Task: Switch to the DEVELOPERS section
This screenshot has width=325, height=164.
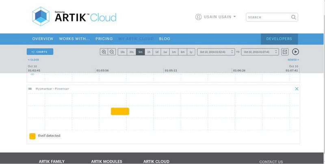Action: coord(279,39)
